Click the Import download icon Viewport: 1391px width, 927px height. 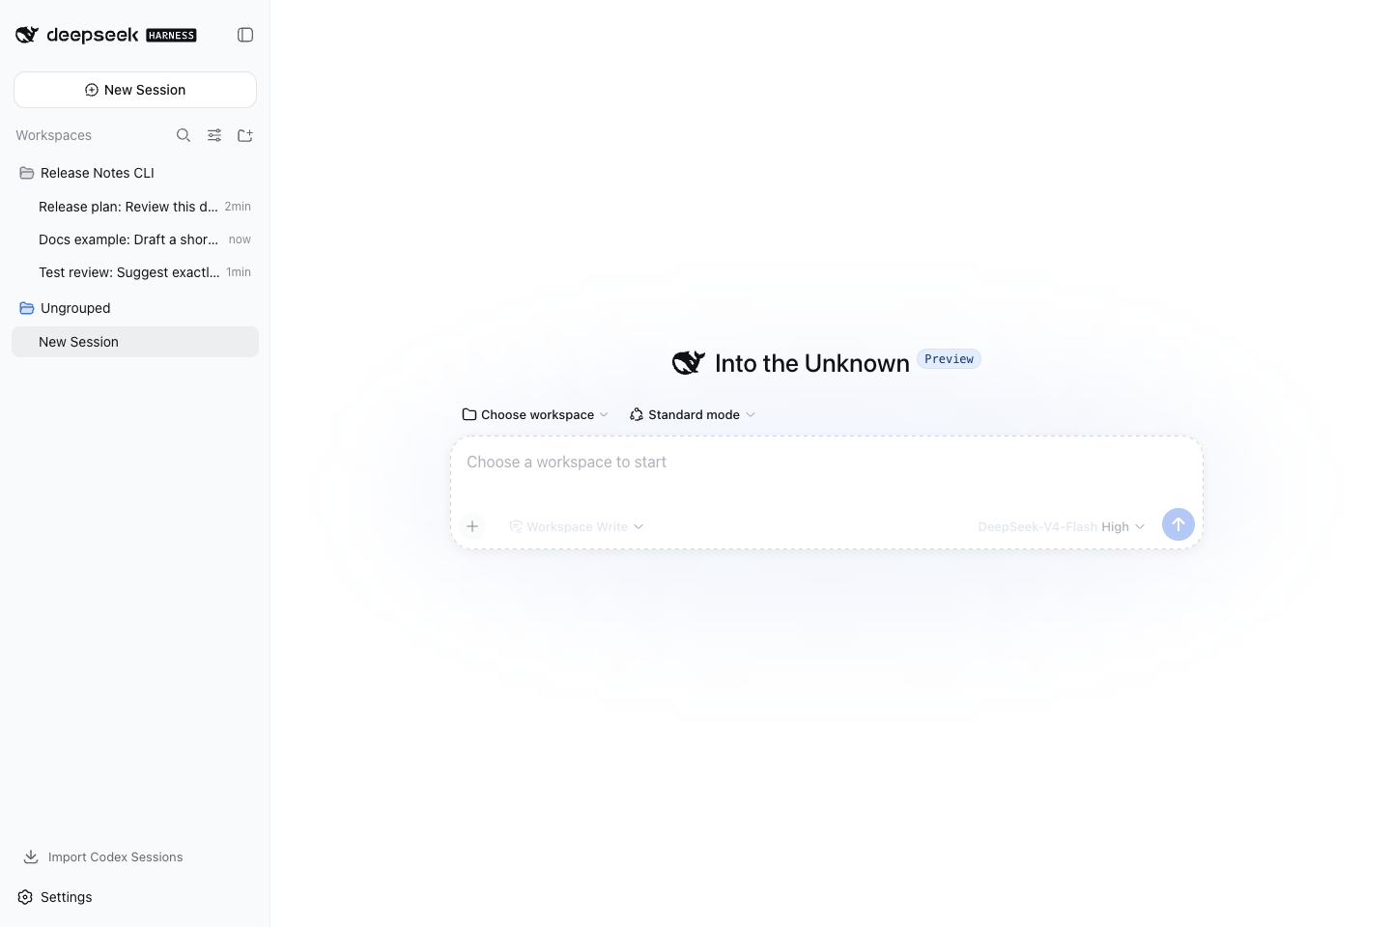pyautogui.click(x=31, y=857)
